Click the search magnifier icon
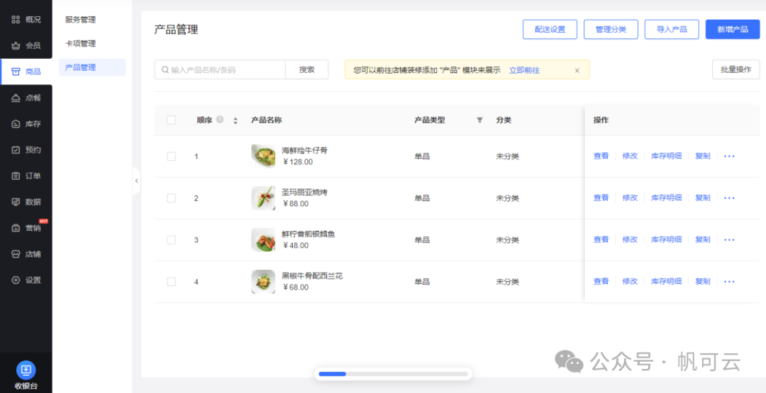 [x=165, y=69]
